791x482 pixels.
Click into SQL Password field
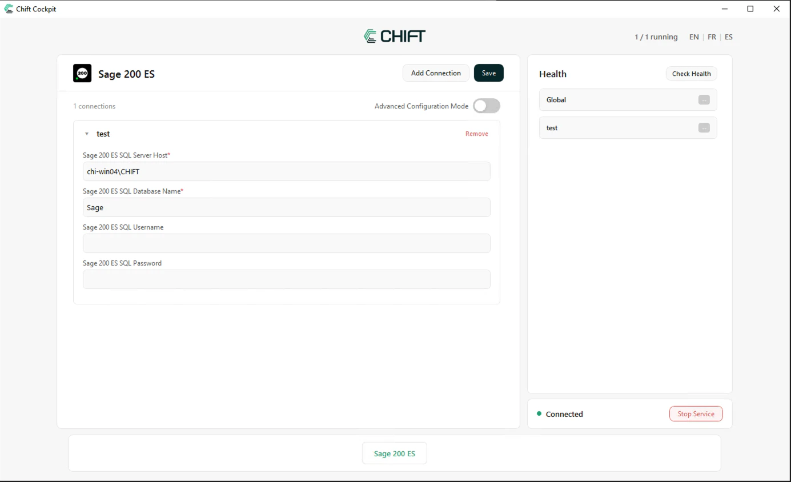tap(287, 279)
